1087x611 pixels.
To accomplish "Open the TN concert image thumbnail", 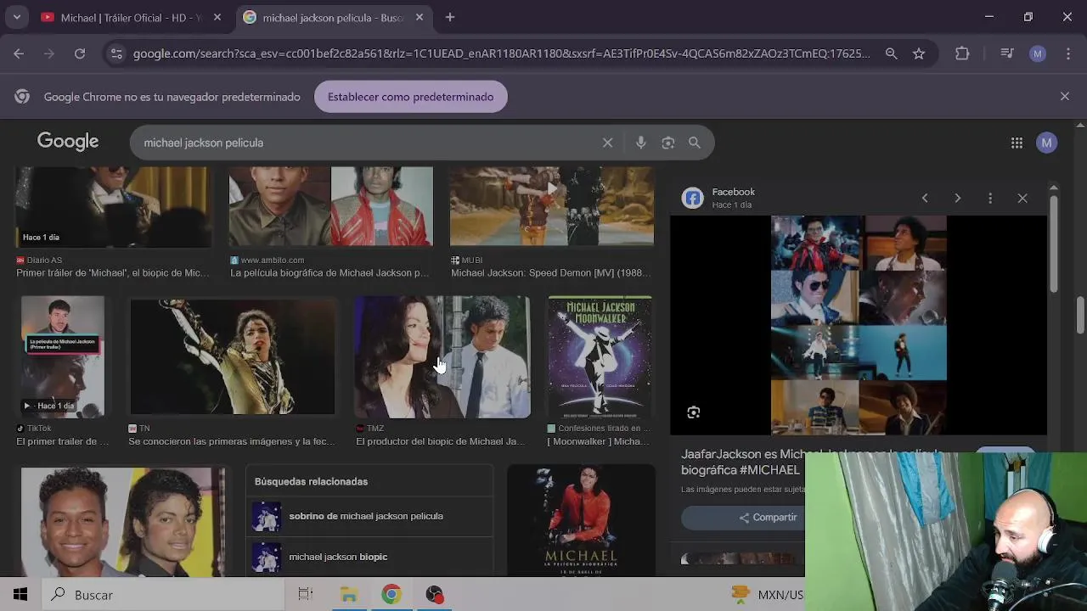I will tap(232, 356).
